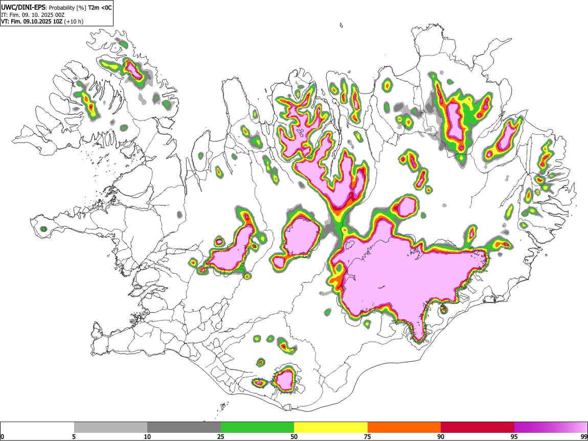588x441 pixels.
Task: Click the '(+10 h)' forecast offset text
Action: pos(74,21)
